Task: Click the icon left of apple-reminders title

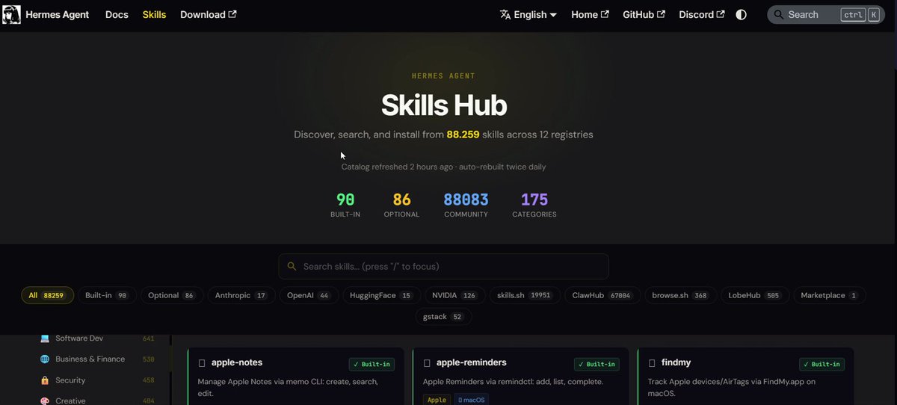Action: (427, 363)
